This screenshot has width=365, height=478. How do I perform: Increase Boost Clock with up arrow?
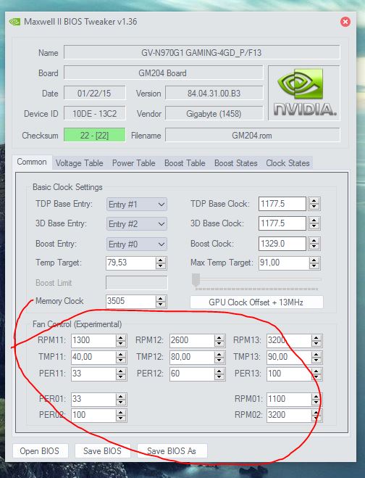(314, 241)
